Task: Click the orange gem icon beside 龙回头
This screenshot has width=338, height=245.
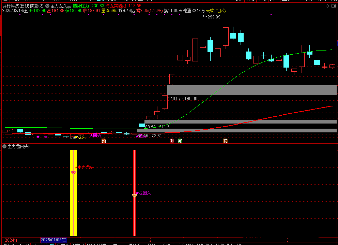Action: [135, 196]
